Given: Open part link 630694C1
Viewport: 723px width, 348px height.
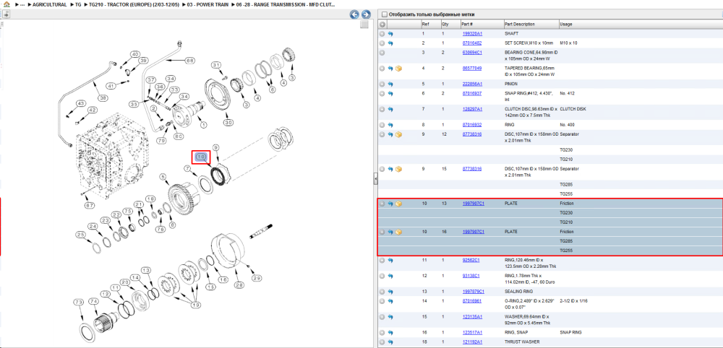Looking at the screenshot, I should point(472,53).
